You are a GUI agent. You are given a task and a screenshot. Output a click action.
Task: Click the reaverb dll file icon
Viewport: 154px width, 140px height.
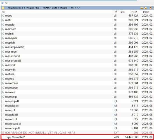3,79
